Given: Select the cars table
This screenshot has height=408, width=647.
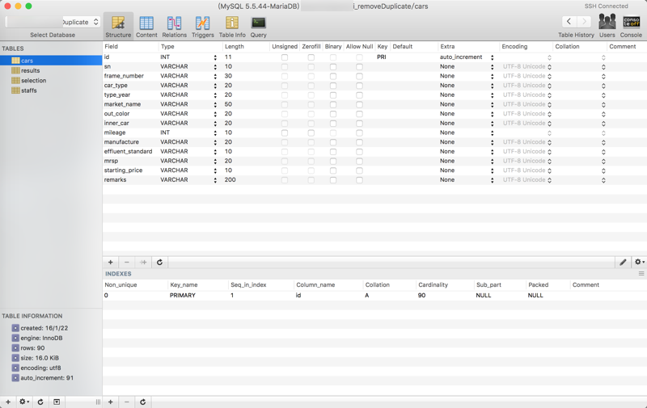Looking at the screenshot, I should [x=51, y=61].
